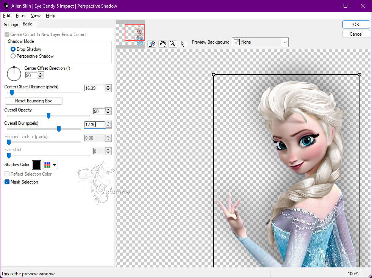Open the Help menu
This screenshot has width=372, height=278.
pyautogui.click(x=50, y=16)
